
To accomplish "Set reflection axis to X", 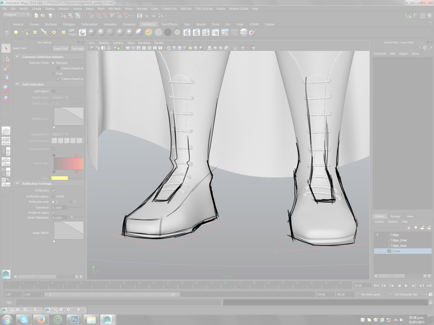I will coord(53,202).
